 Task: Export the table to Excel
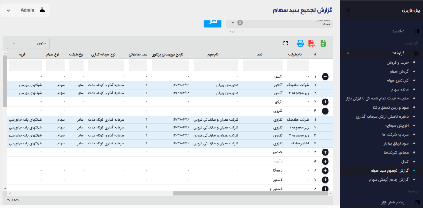pyautogui.click(x=323, y=43)
